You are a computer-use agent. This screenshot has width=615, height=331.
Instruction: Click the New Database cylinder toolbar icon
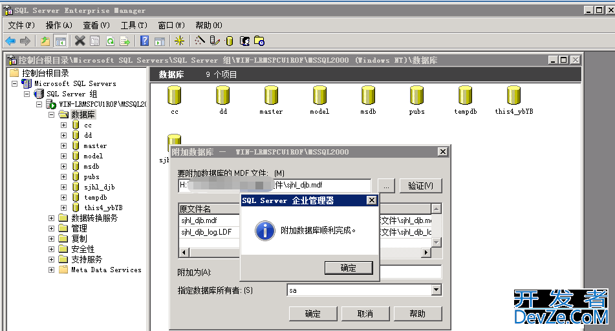(x=230, y=41)
